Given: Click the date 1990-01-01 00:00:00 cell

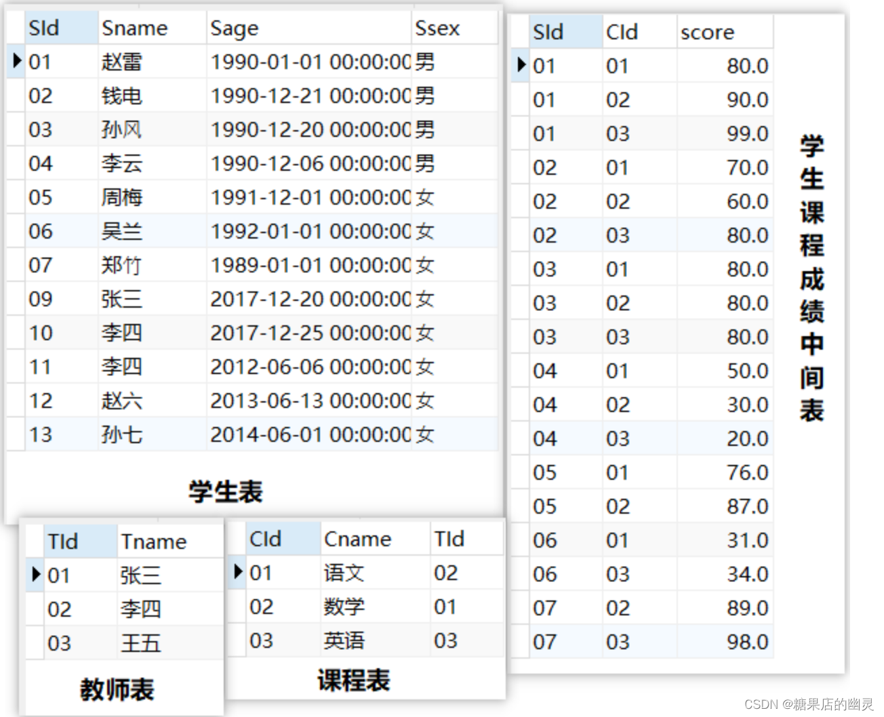Looking at the screenshot, I should coord(308,62).
